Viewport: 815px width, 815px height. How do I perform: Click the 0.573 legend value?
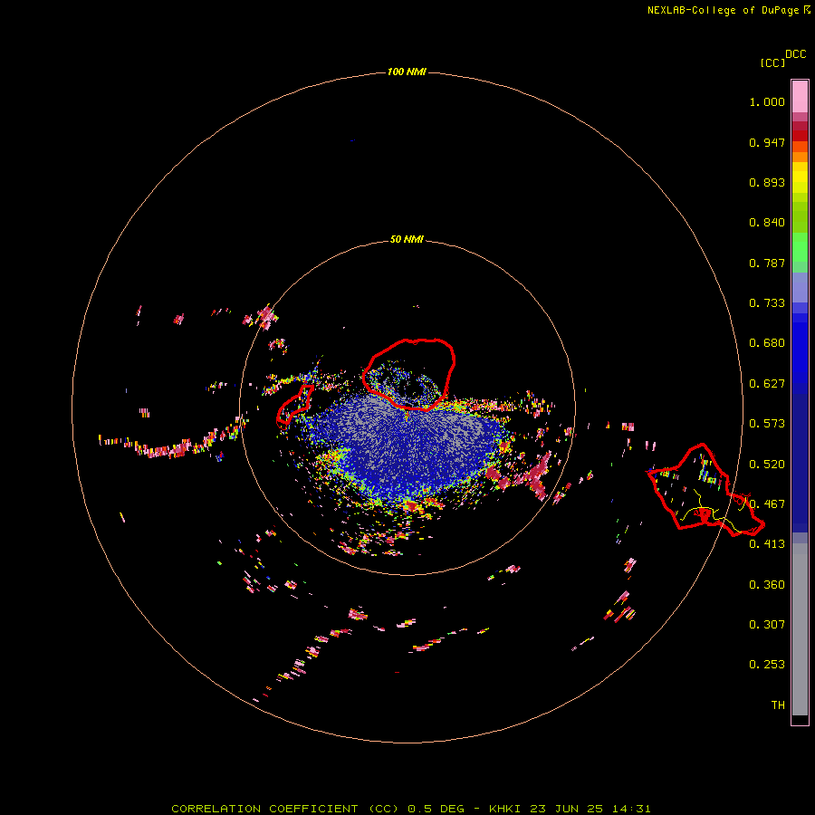[x=767, y=424]
